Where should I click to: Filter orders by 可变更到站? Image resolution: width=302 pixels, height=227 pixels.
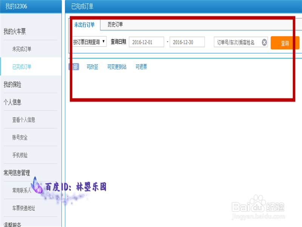[x=117, y=67]
